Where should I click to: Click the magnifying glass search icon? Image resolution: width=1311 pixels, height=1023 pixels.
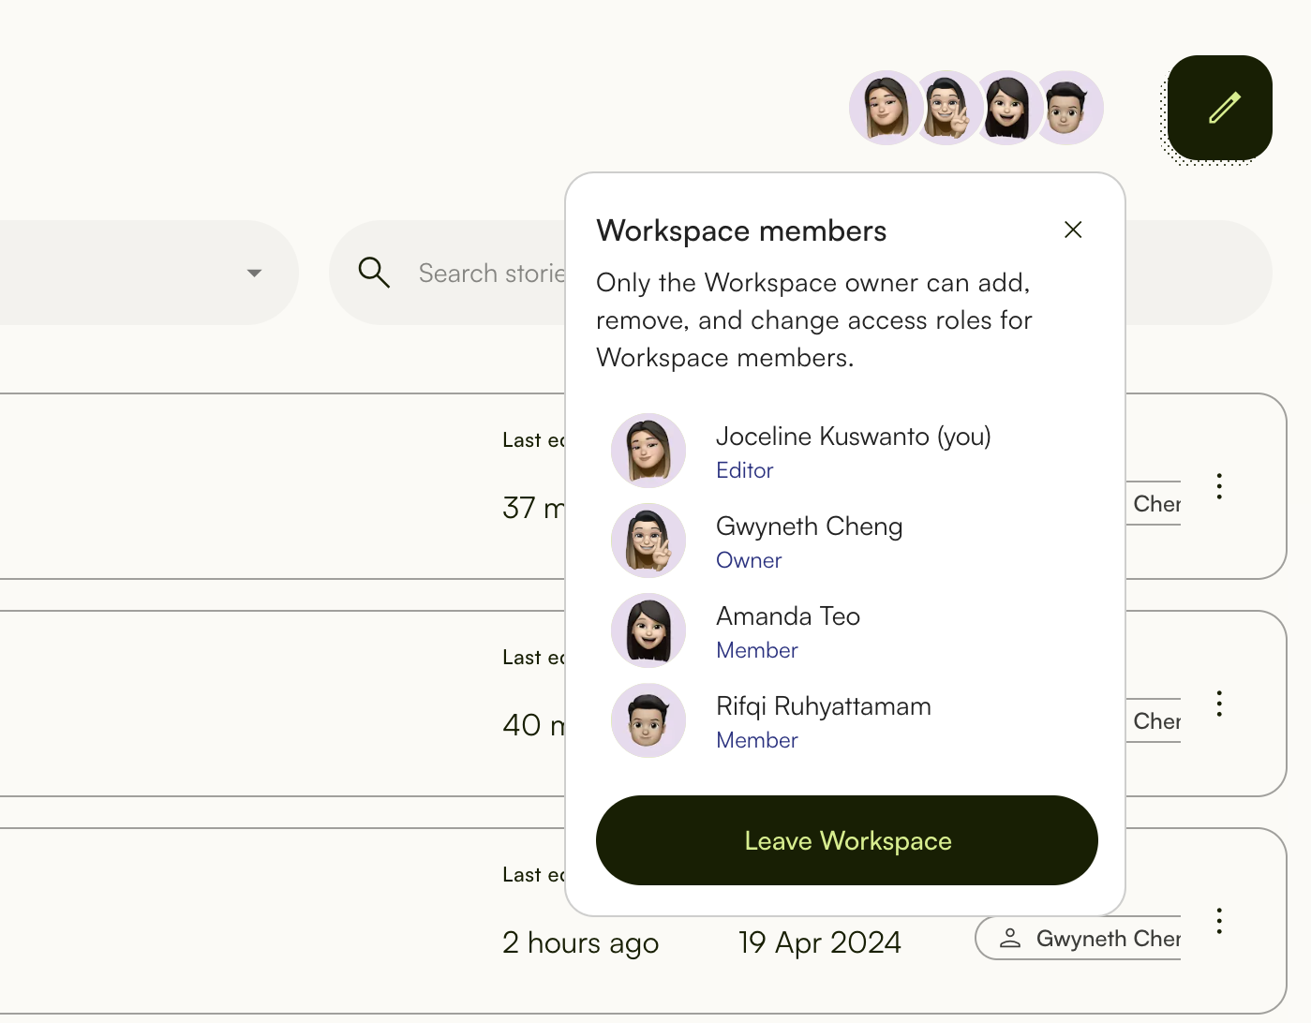(374, 273)
